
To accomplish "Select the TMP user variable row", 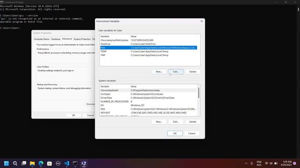I will (x=149, y=55).
